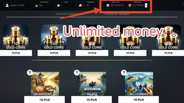Click the VIP Account crown icon
Viewport: 184px width, 103px height.
(x=36, y=5)
